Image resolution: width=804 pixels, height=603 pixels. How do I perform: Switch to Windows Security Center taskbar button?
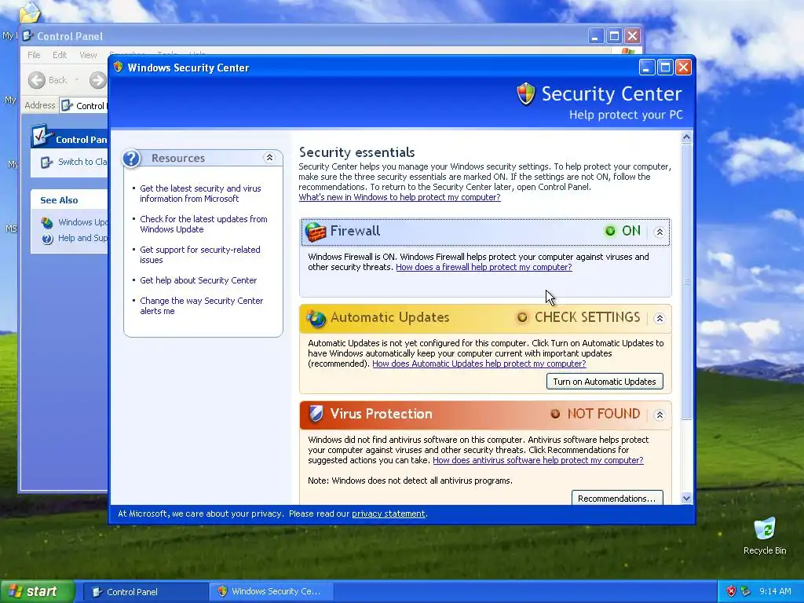pyautogui.click(x=272, y=592)
